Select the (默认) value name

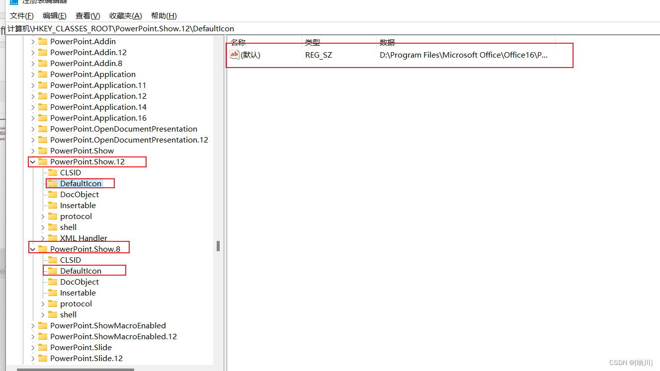(250, 55)
